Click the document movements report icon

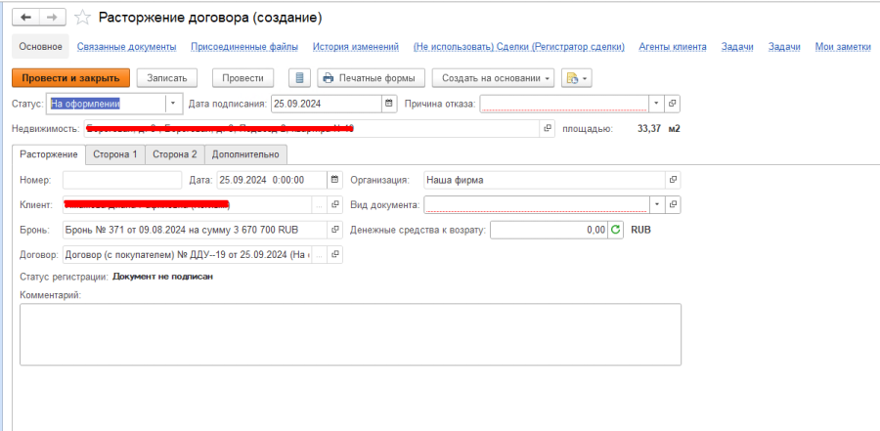point(301,77)
